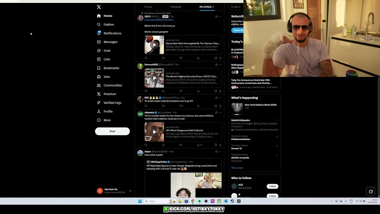This screenshot has height=214, width=380.
Task: Bookmark the CBTV post
Action: point(216,58)
